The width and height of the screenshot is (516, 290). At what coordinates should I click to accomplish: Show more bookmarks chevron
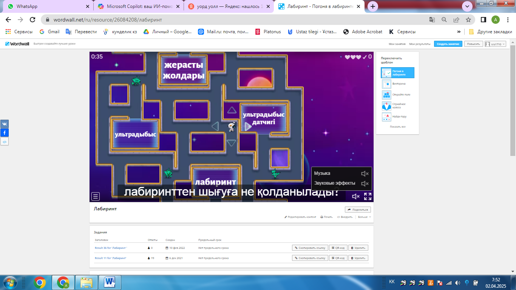tap(459, 32)
